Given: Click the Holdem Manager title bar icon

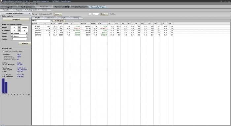Looking at the screenshot, I should pyautogui.click(x=1, y=1).
